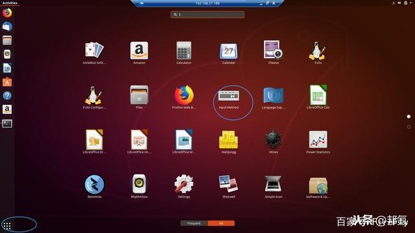Launch Remmina remote desktop client
Viewport: 415px width, 233px height.
pyautogui.click(x=94, y=186)
